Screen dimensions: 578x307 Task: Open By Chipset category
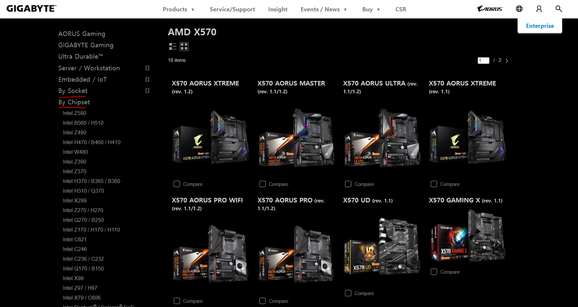[x=74, y=102]
